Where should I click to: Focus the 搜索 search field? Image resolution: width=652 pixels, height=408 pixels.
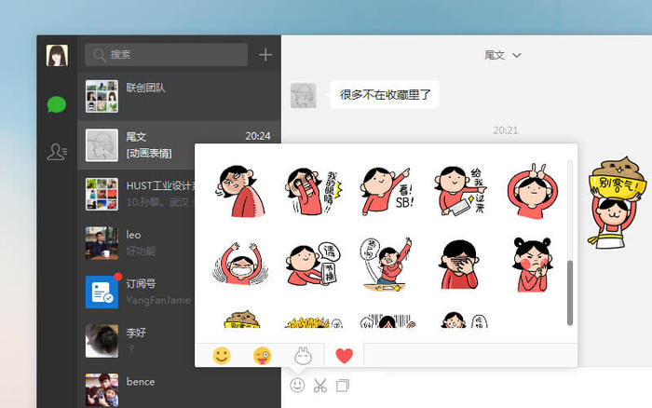(x=167, y=54)
